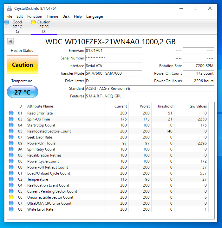Open the Language menu
The width and height of the screenshot is (222, 228).
coord(95,16)
